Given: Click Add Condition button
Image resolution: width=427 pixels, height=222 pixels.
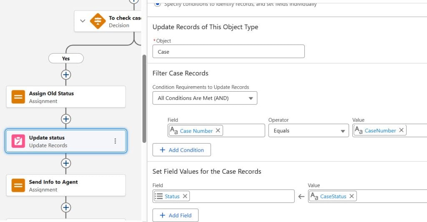Looking at the screenshot, I should 182,150.
